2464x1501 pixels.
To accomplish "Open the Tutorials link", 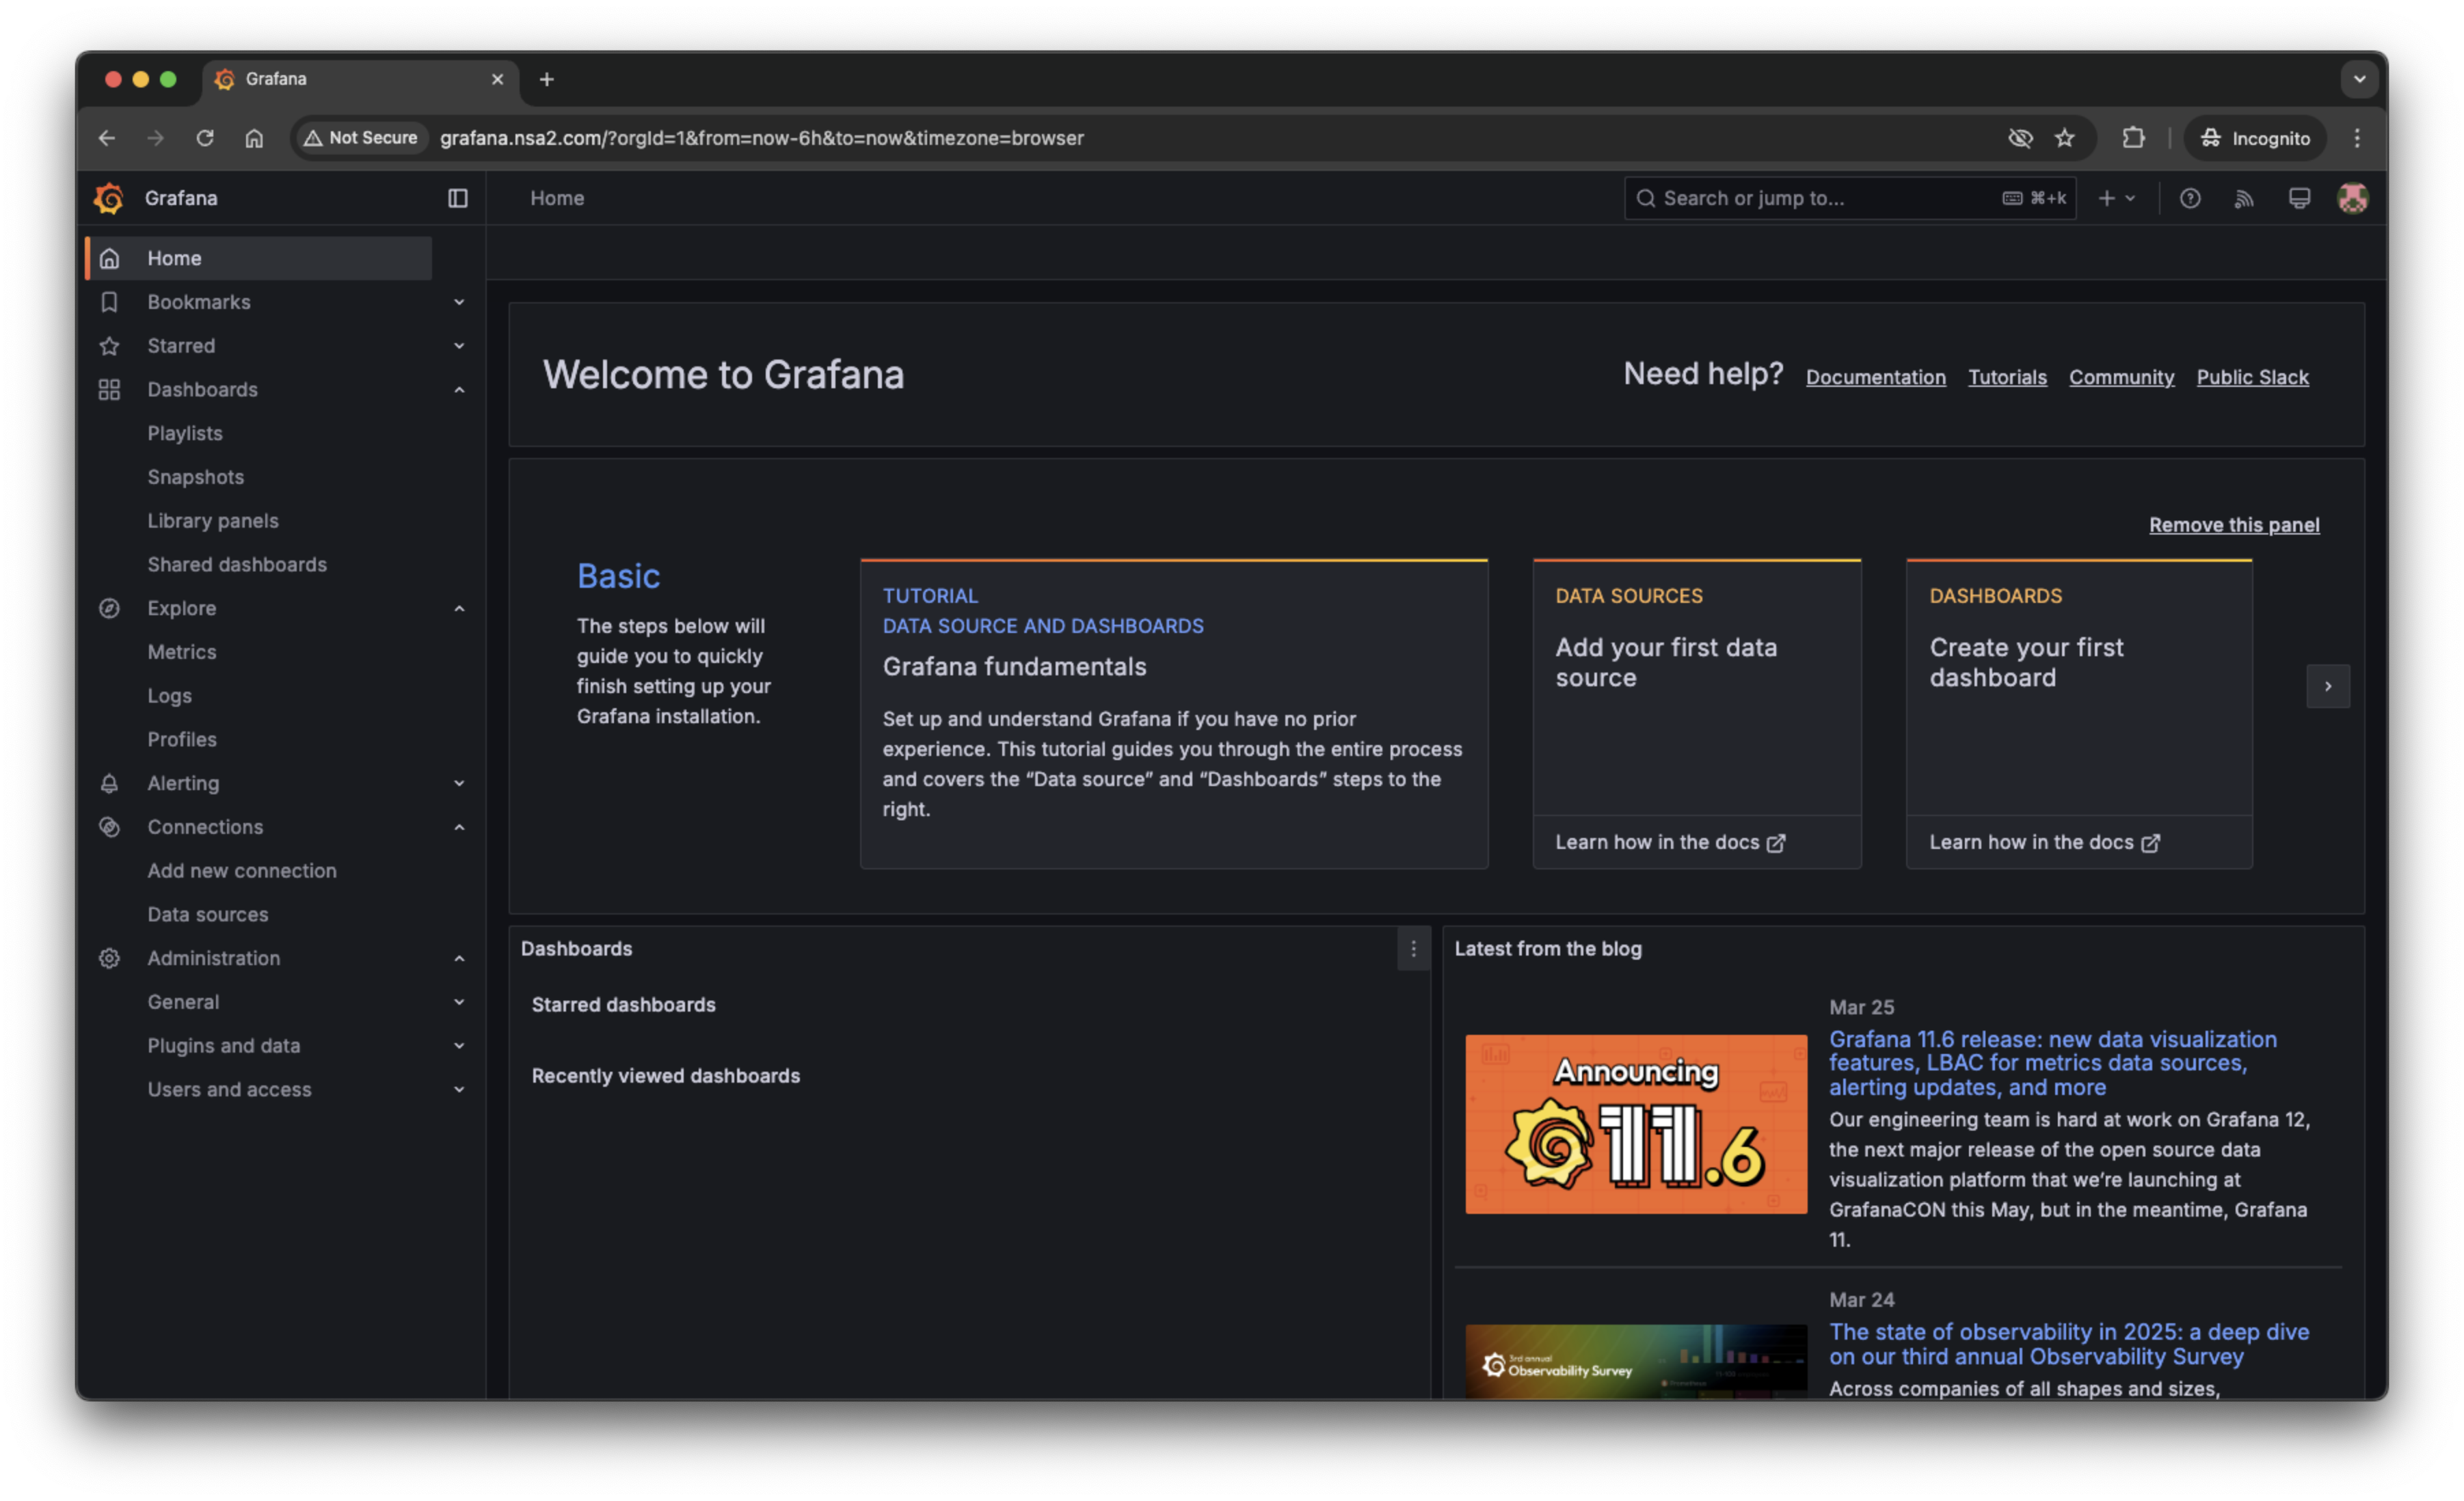I will tap(2007, 377).
